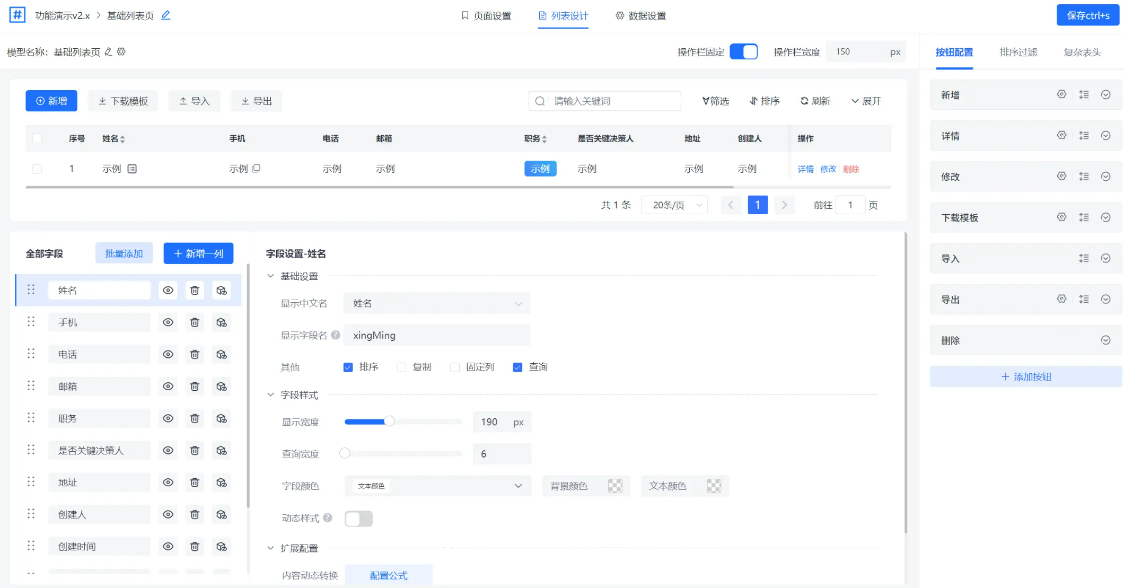Click settings gear for 新增 button config

pos(1061,94)
